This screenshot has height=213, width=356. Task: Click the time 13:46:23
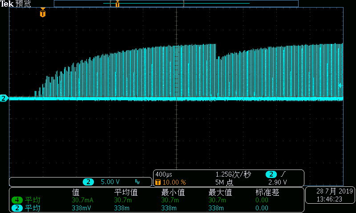(329, 199)
